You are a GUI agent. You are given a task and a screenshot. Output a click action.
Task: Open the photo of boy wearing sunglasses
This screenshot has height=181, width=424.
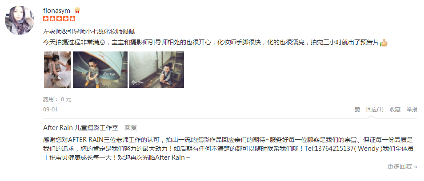(100, 70)
